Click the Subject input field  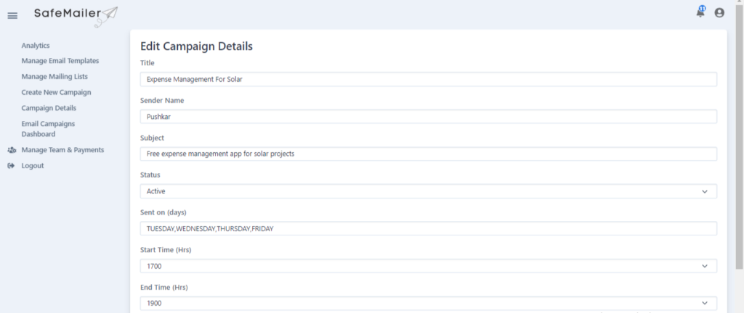pos(429,154)
